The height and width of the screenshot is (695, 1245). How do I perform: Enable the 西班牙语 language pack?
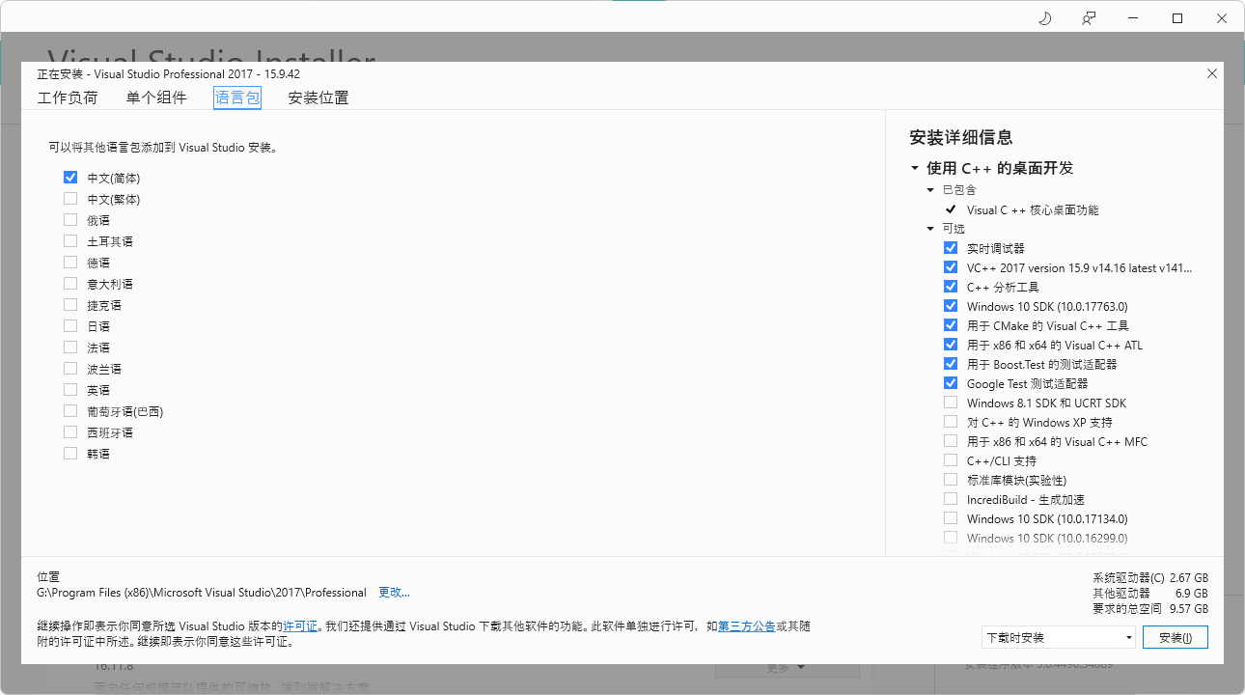(70, 432)
